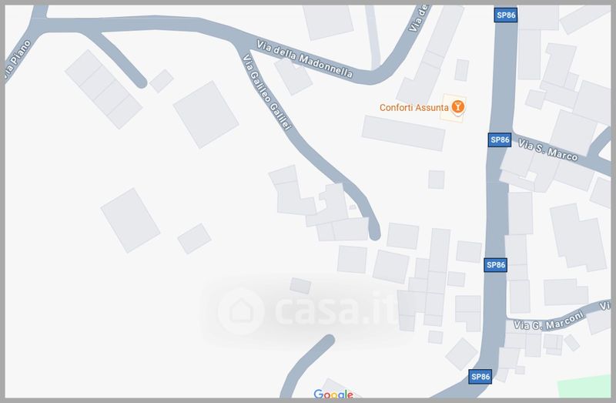The height and width of the screenshot is (403, 616).
Task: Click the large square building near Via Galileo Galilei
Action: (206, 114)
